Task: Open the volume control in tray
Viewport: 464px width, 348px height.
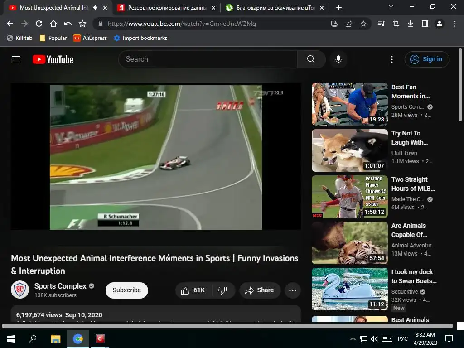Action: (x=374, y=339)
